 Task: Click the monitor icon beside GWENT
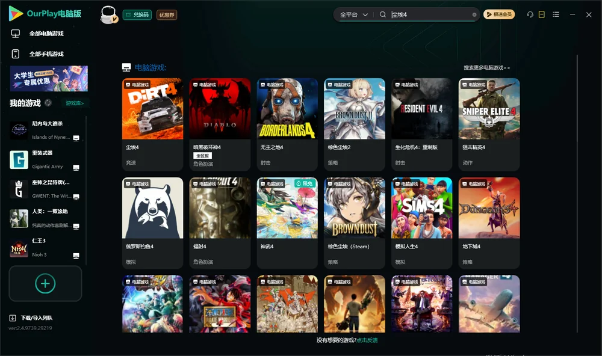pos(76,197)
